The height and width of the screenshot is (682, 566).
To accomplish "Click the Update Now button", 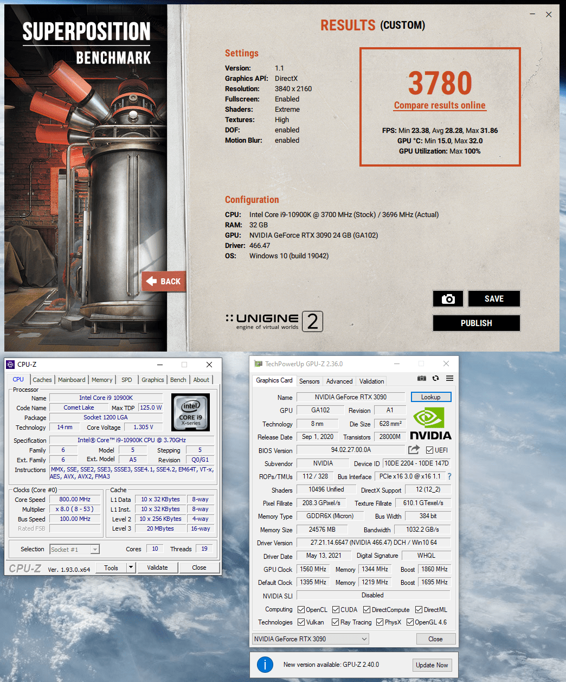I will tap(432, 665).
